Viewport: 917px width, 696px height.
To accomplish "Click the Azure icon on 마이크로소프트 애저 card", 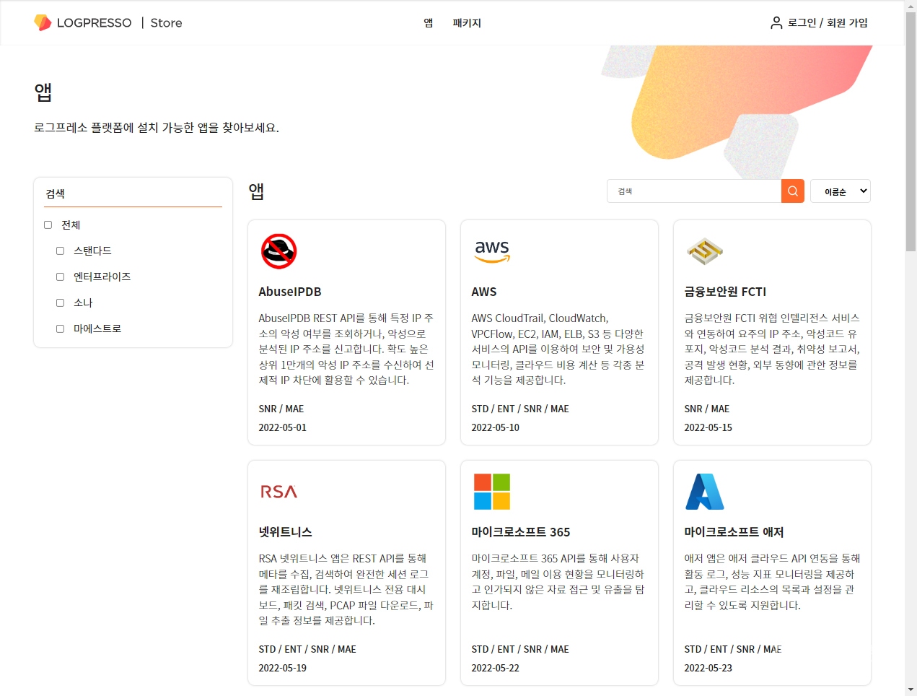I will 704,491.
